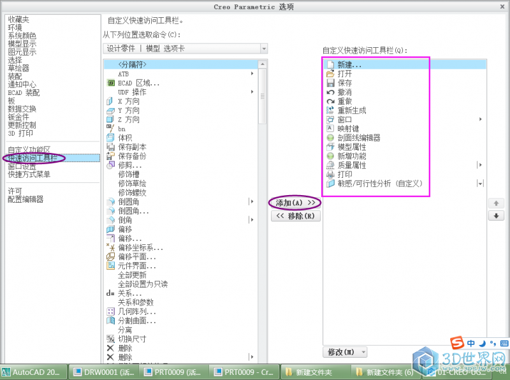
Task: Click the 分割曲面 icon
Action: pos(110,321)
